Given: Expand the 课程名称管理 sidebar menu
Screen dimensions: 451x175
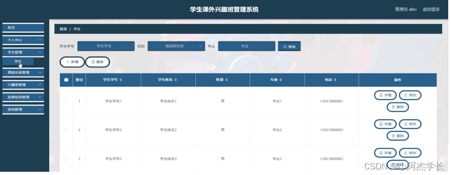Looking at the screenshot, I should pos(23,73).
